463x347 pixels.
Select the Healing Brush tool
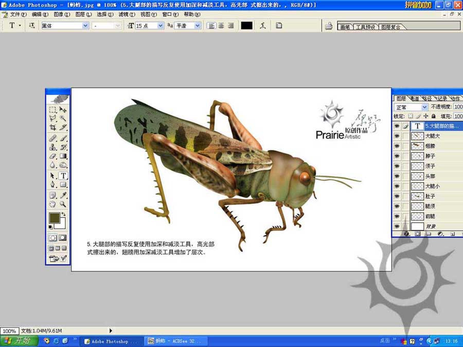tap(52, 138)
